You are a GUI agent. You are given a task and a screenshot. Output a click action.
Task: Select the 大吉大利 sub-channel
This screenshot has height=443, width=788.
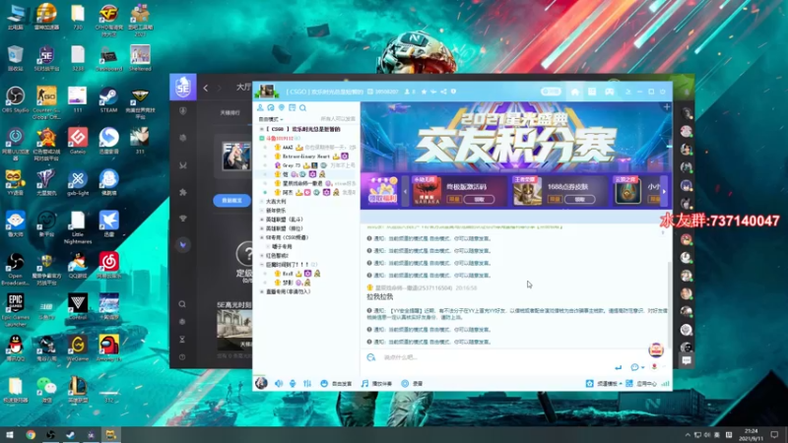pos(276,202)
